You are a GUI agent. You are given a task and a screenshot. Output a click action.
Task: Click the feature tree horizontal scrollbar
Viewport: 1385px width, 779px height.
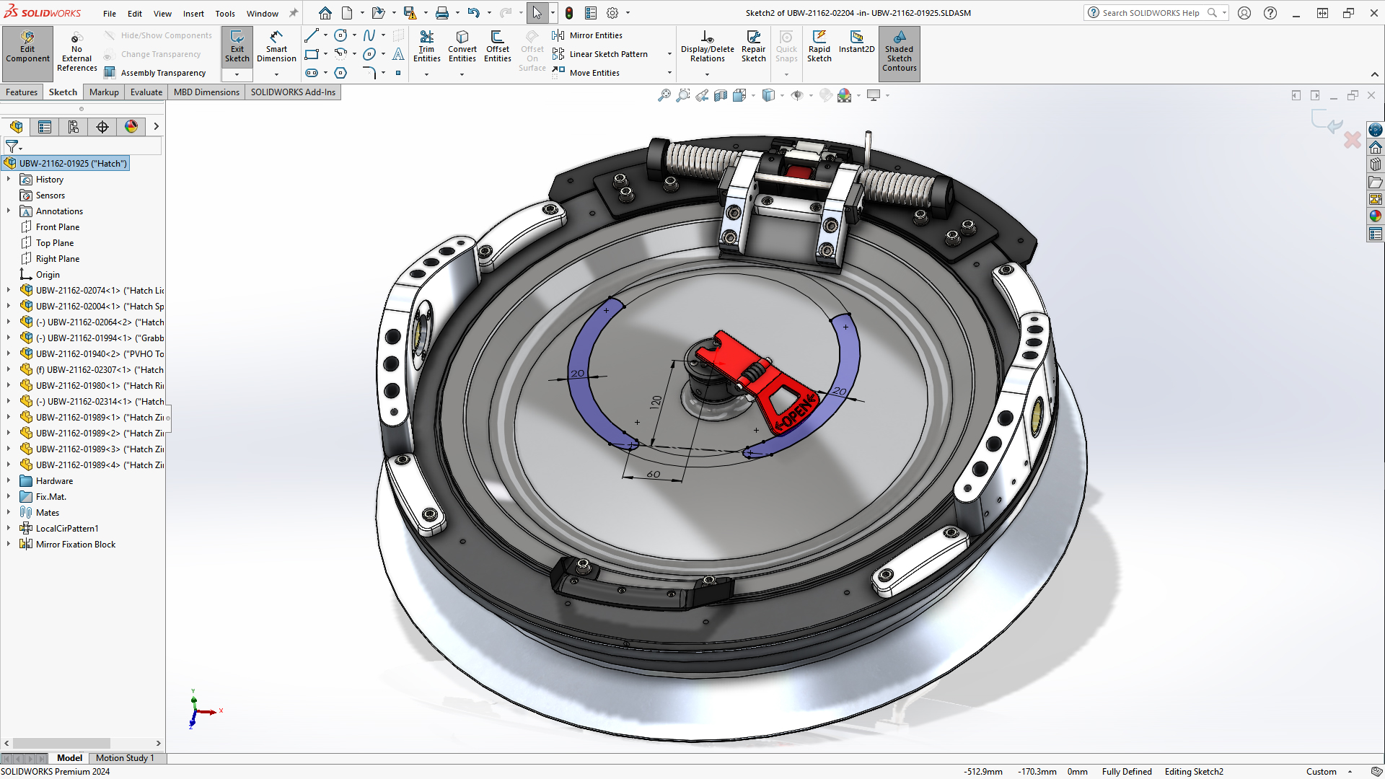(x=61, y=743)
